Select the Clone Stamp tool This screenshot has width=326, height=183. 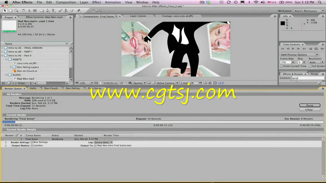click(x=66, y=11)
